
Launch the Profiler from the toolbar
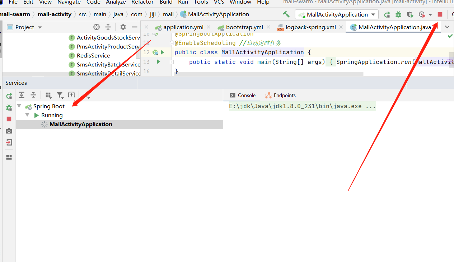421,14
